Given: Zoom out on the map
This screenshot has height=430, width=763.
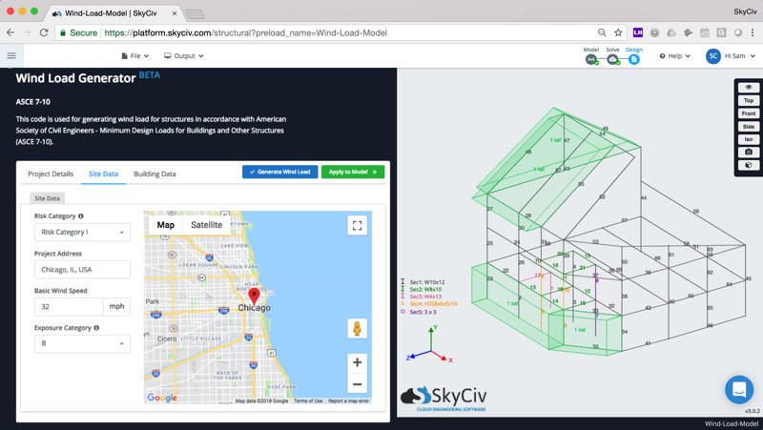Looking at the screenshot, I should click(x=357, y=384).
